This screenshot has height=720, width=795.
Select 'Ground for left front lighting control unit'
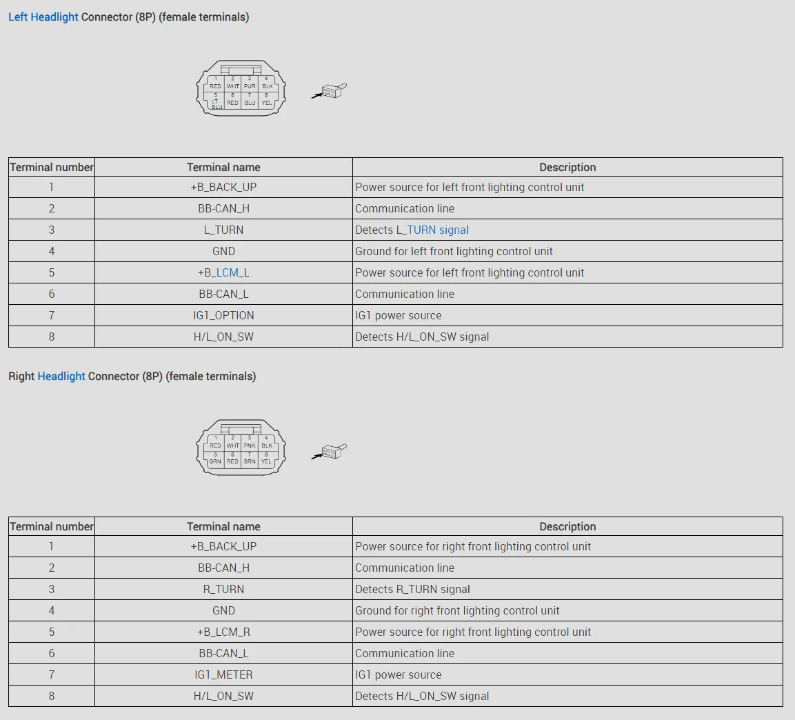click(x=454, y=251)
